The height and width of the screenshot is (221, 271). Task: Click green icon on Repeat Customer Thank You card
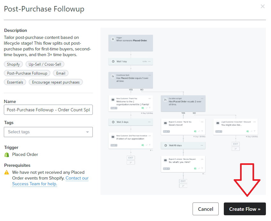195,131
